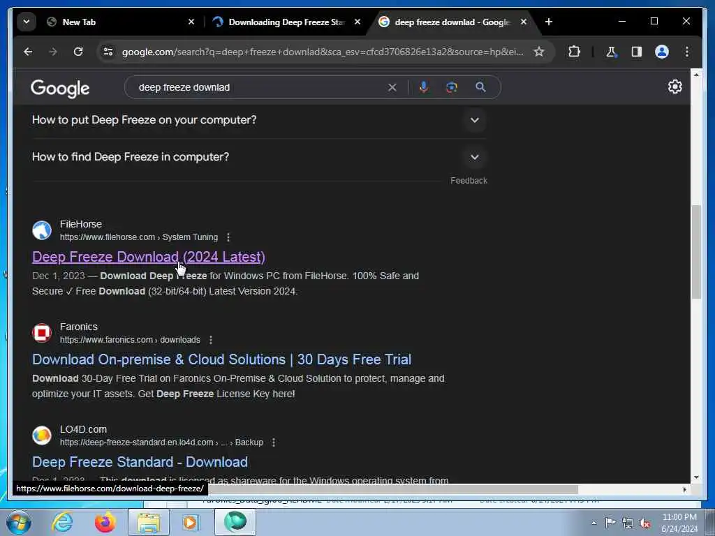This screenshot has width=715, height=536.
Task: Click the muted volume tray icon
Action: point(644,523)
